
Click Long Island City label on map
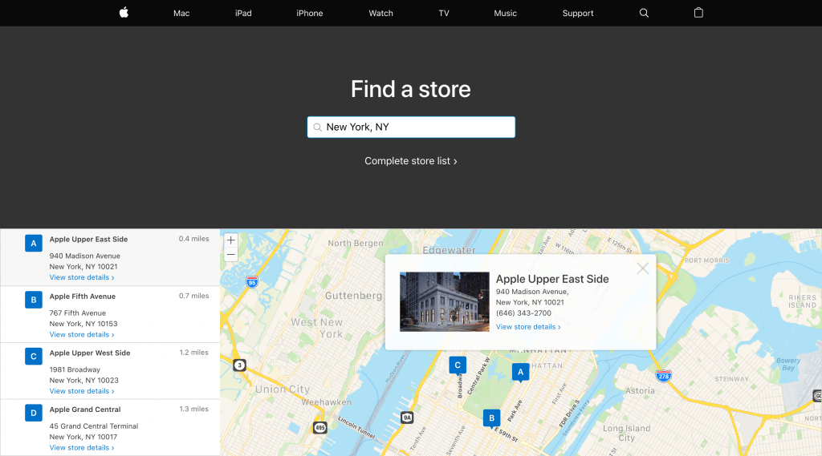pyautogui.click(x=626, y=433)
